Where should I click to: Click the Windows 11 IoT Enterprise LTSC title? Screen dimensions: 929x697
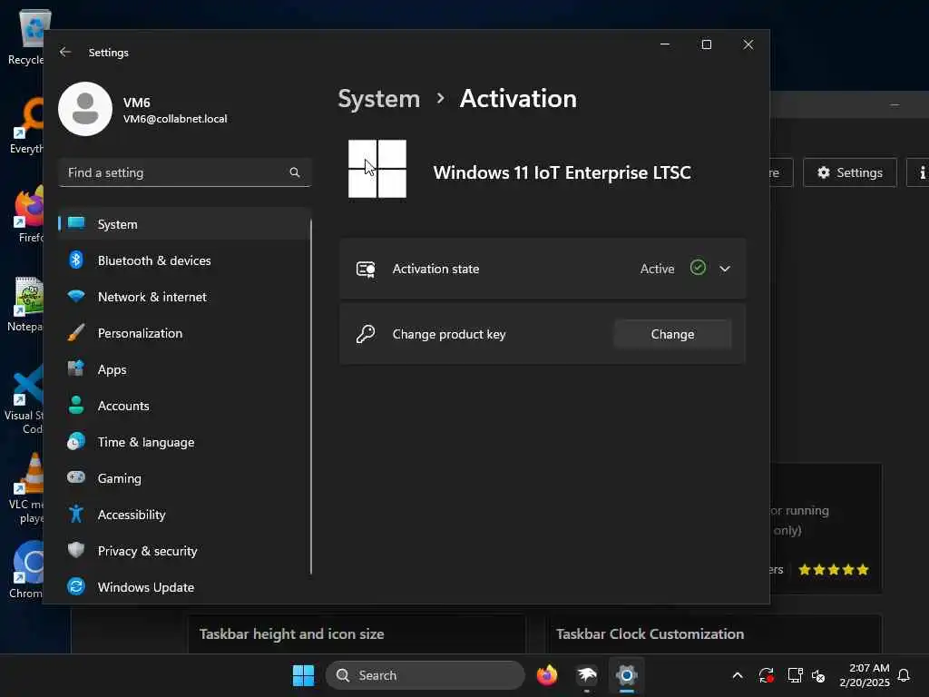pos(562,172)
